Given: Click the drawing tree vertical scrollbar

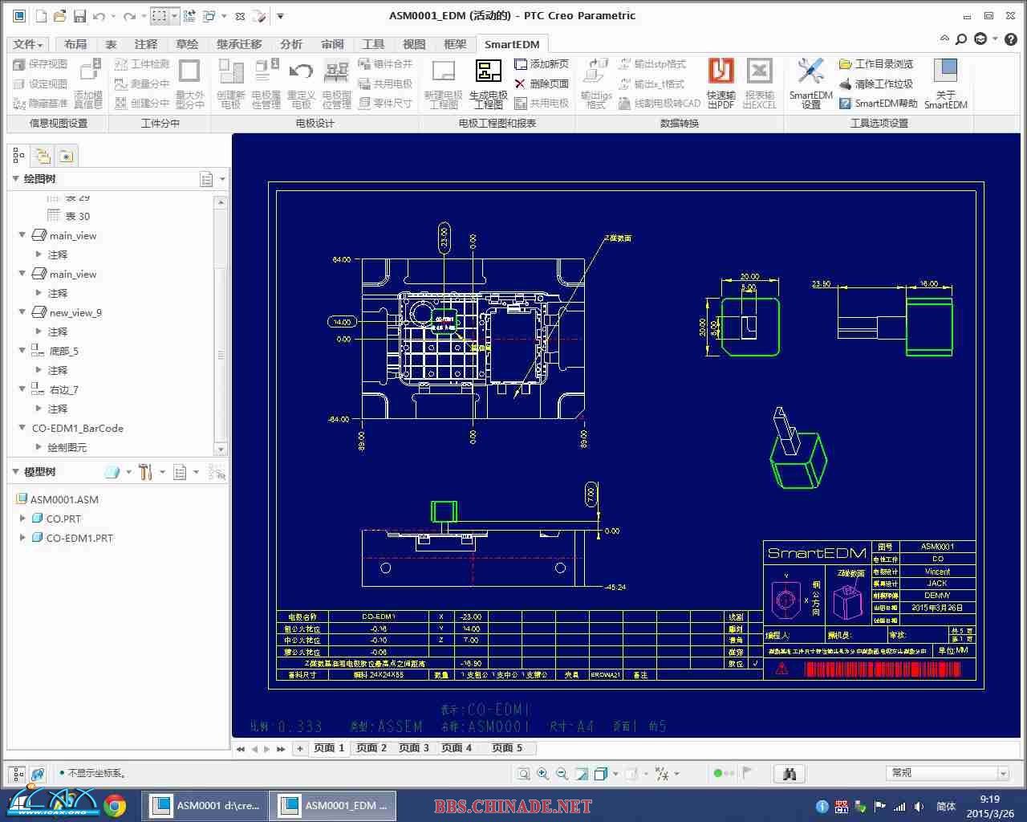Looking at the screenshot, I should (x=221, y=353).
